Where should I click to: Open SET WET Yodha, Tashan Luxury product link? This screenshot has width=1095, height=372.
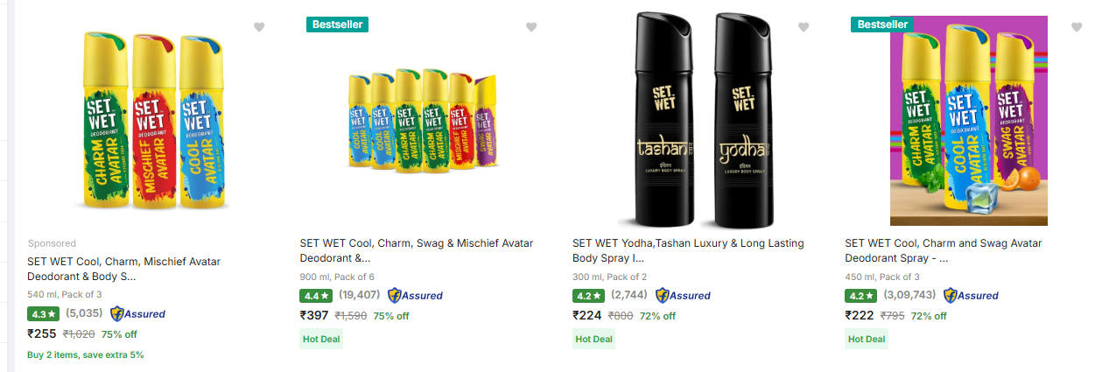(x=688, y=250)
